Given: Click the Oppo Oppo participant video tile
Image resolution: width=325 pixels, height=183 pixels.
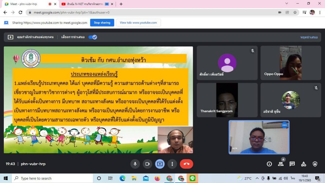Looking at the screenshot, I should pos(291,63).
